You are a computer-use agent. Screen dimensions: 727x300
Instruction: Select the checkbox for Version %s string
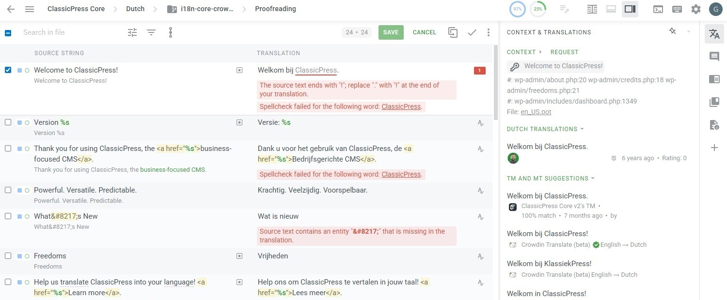(x=8, y=122)
